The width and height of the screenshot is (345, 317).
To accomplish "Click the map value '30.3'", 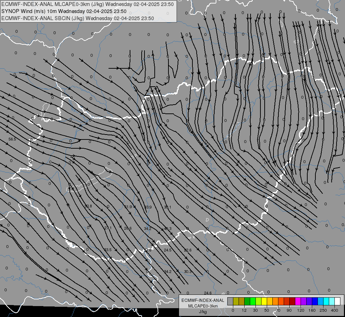I will [x=188, y=272].
